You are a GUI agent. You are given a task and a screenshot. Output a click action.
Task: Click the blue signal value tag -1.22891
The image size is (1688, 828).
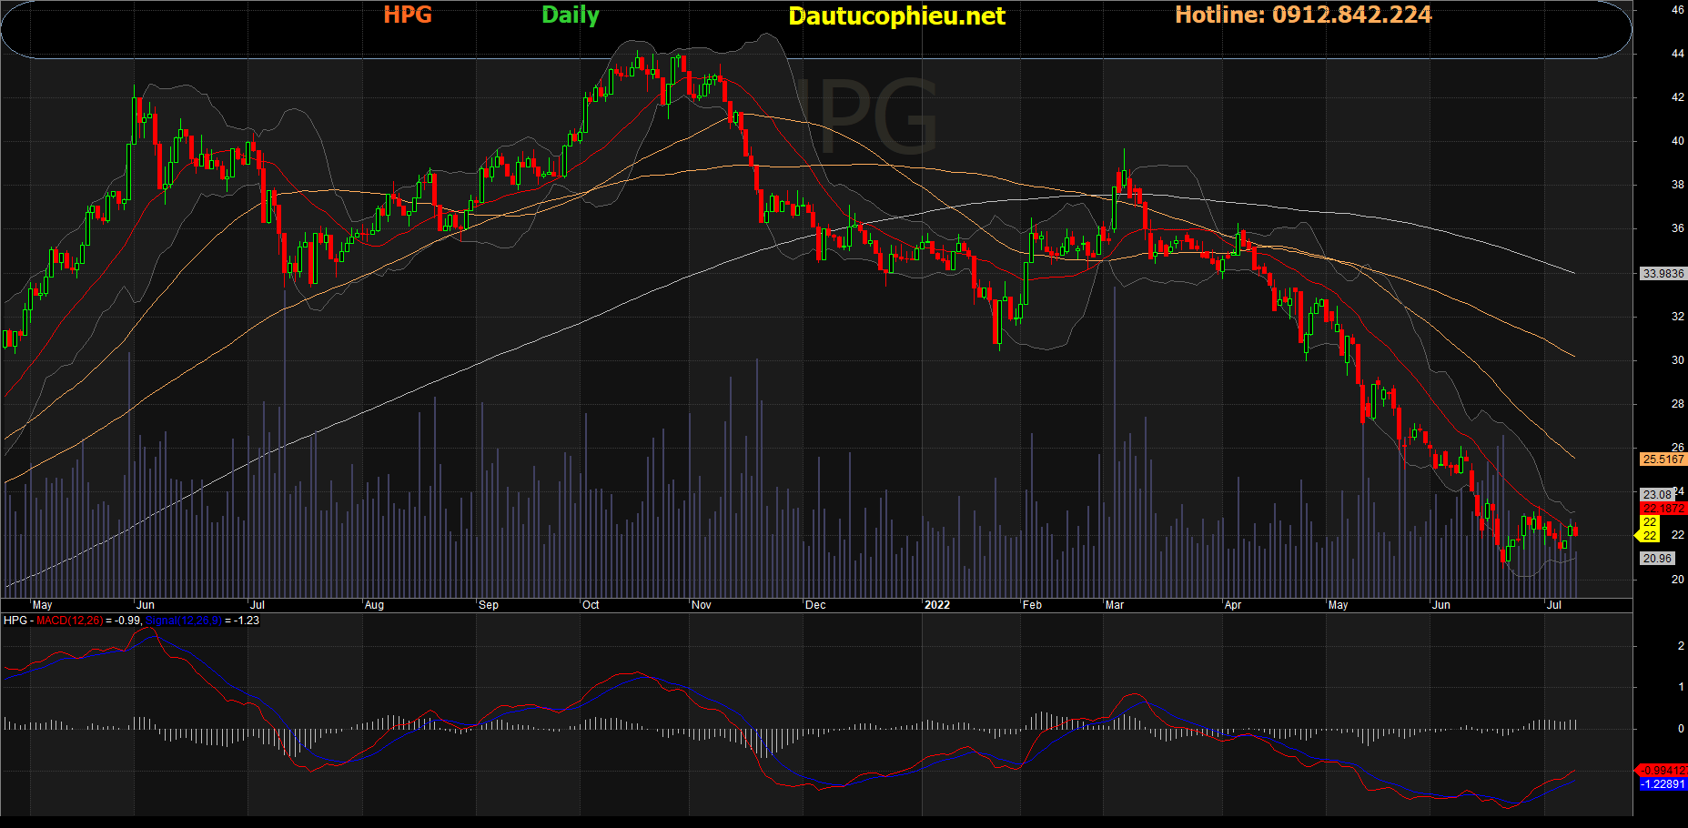pos(1662,784)
